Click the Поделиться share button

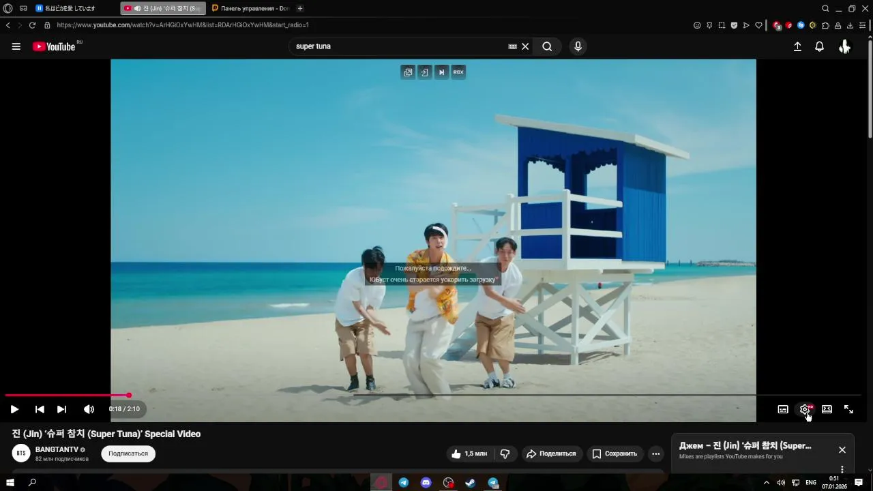(x=551, y=453)
